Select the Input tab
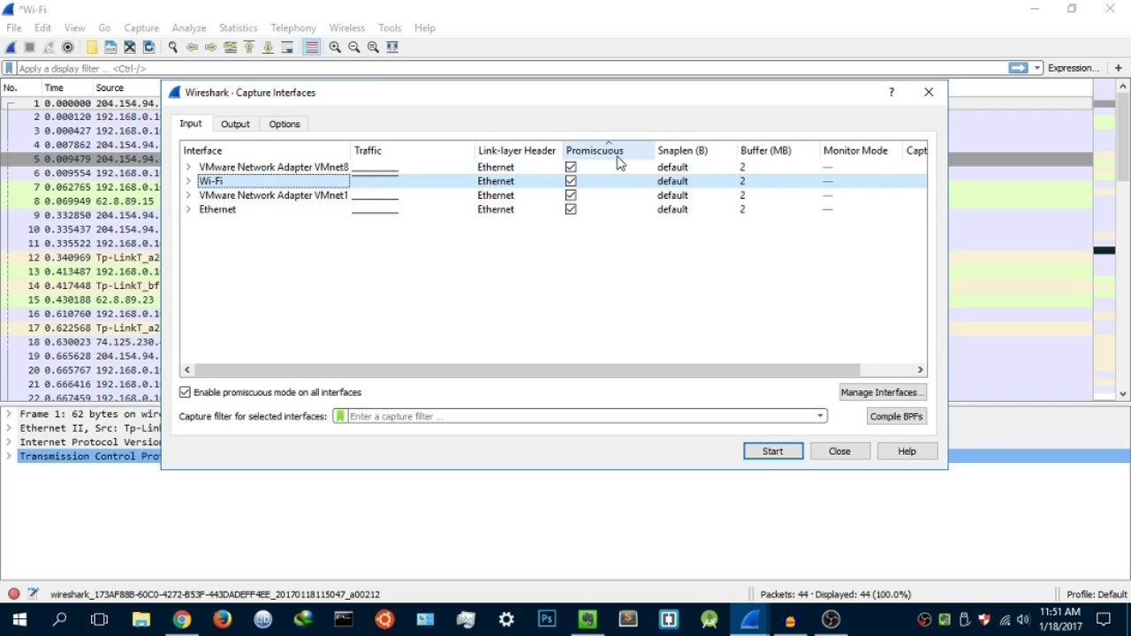Screen dimensions: 1131x636 pyautogui.click(x=191, y=124)
